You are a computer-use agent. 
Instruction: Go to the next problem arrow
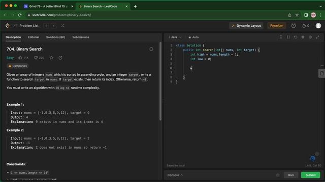[53, 26]
